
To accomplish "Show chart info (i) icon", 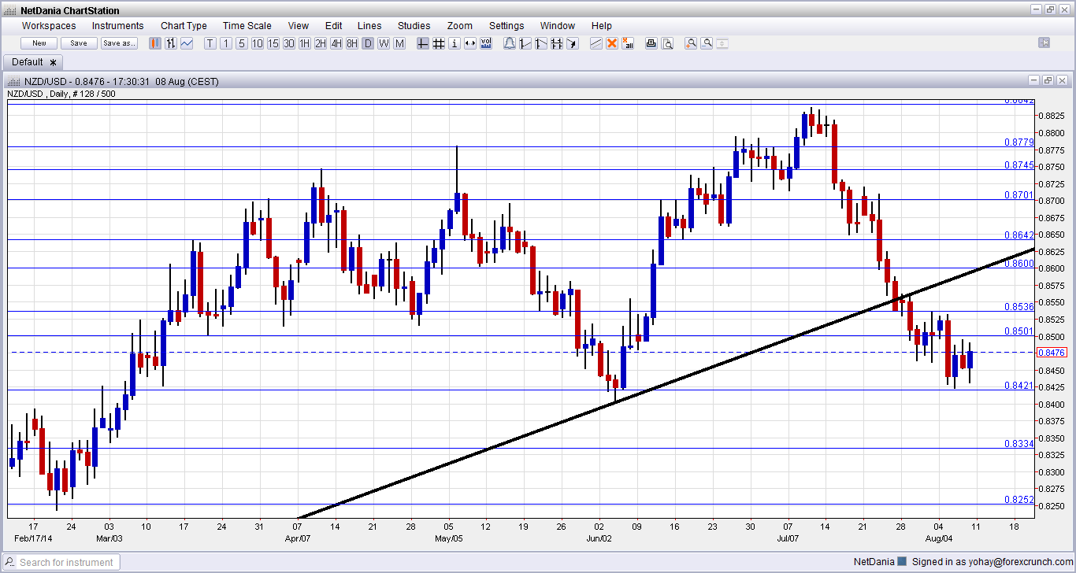I will pyautogui.click(x=455, y=43).
